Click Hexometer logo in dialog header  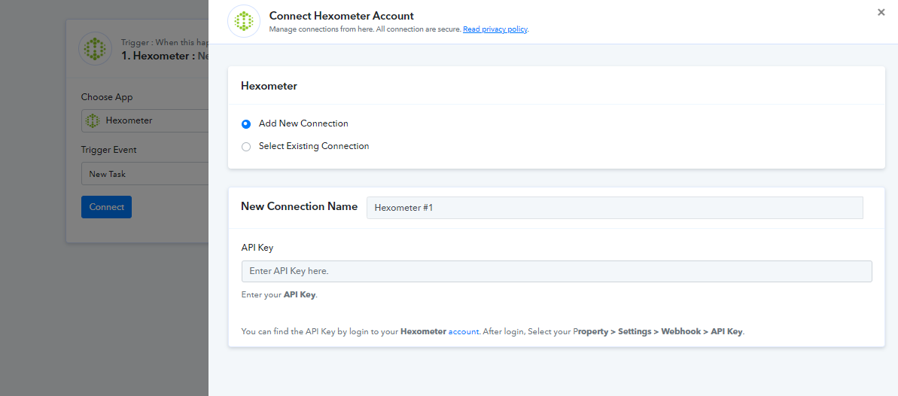coord(244,21)
